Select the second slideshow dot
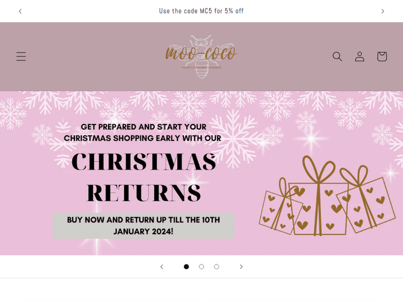Image resolution: width=403 pixels, height=302 pixels. pos(201,267)
